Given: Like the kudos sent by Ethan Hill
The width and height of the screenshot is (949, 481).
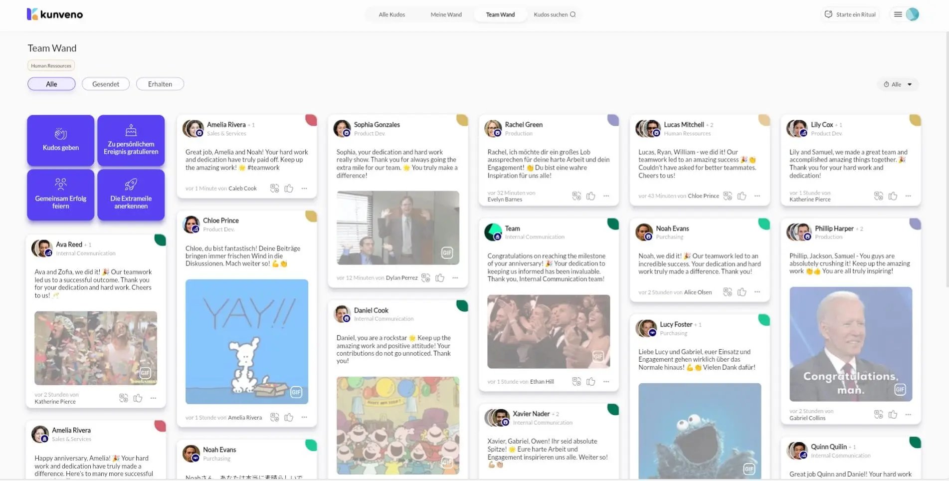Looking at the screenshot, I should pos(591,382).
